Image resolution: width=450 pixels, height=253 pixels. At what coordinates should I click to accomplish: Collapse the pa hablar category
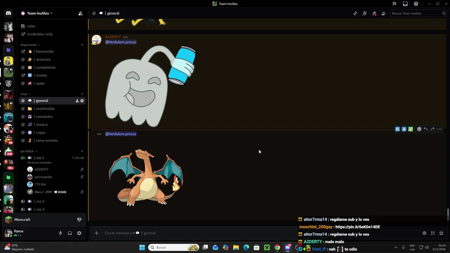click(28, 151)
